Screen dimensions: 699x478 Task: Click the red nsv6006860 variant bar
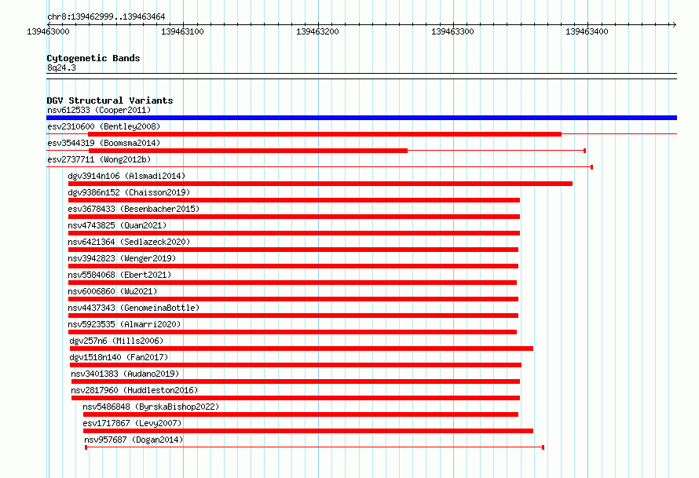[293, 299]
